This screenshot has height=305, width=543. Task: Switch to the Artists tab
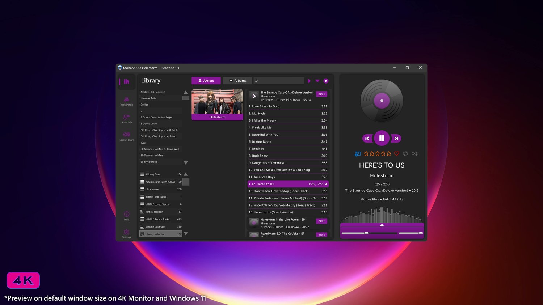206,81
